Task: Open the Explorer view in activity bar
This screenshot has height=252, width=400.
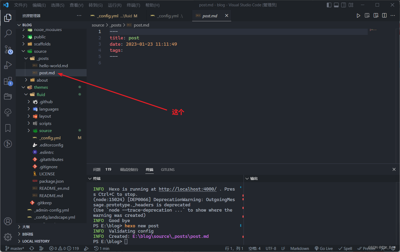Action: 8,18
